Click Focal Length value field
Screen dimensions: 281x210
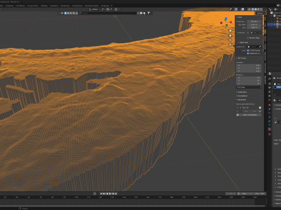pos(254,22)
